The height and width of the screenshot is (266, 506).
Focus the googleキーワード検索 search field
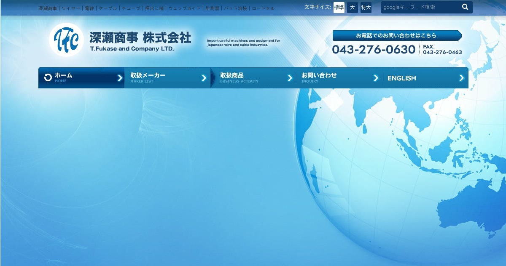[420, 7]
